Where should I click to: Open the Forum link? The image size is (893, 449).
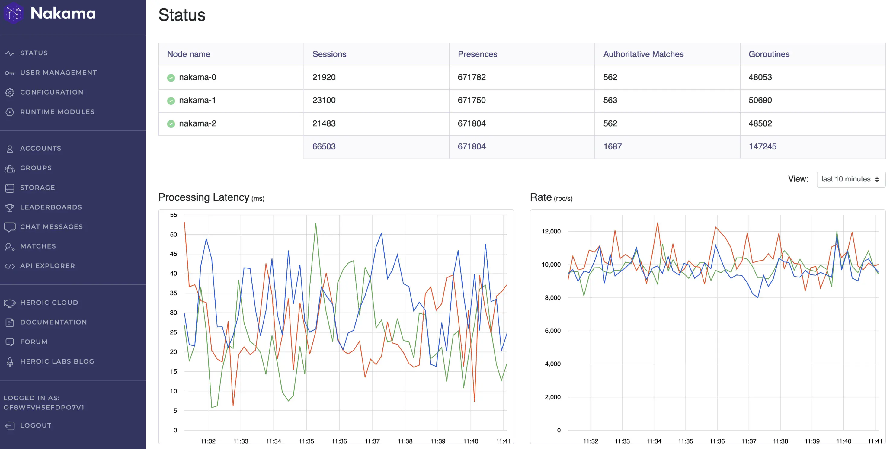tap(34, 342)
